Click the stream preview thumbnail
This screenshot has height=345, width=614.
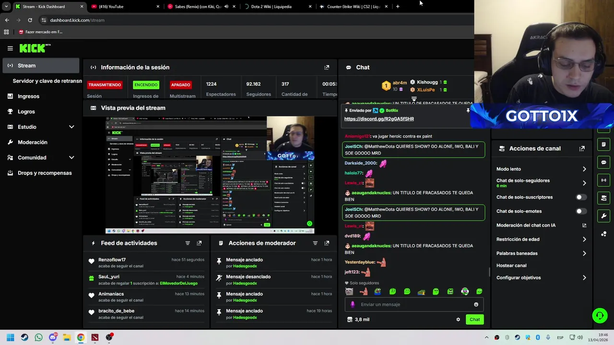point(210,175)
